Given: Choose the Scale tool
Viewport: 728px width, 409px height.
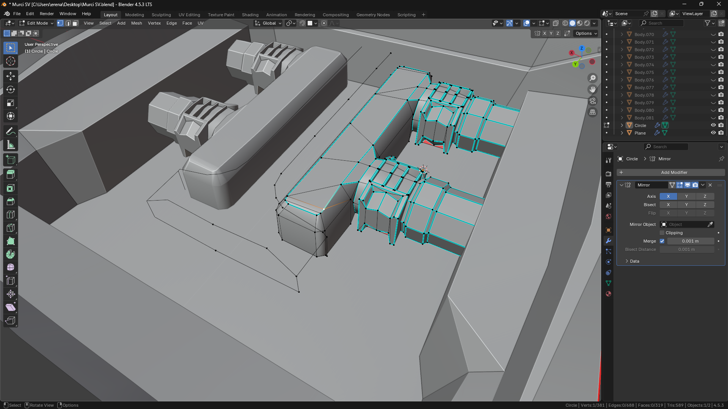Looking at the screenshot, I should [x=11, y=103].
